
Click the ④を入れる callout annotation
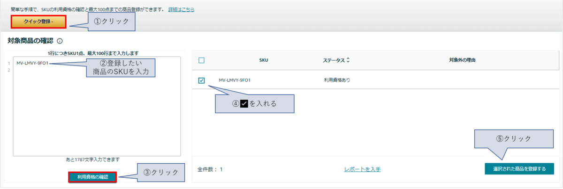tap(255, 104)
